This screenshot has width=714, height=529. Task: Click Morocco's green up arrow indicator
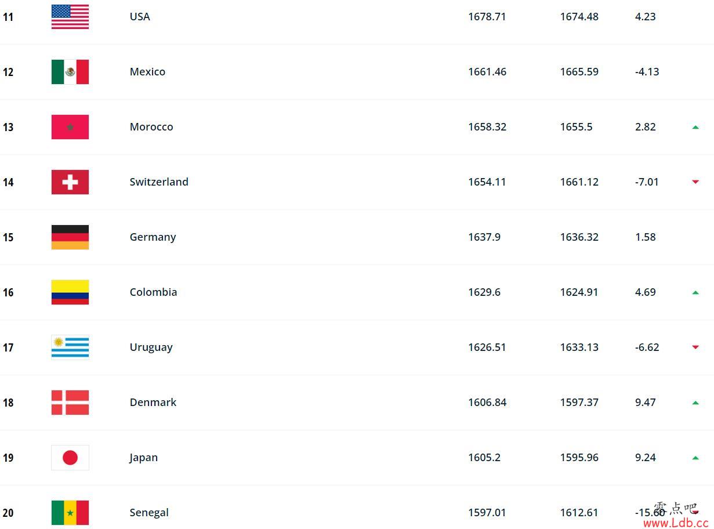tap(695, 127)
